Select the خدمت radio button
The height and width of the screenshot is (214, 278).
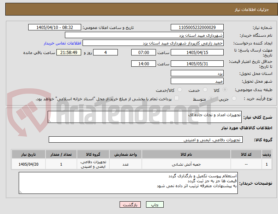(205, 90)
